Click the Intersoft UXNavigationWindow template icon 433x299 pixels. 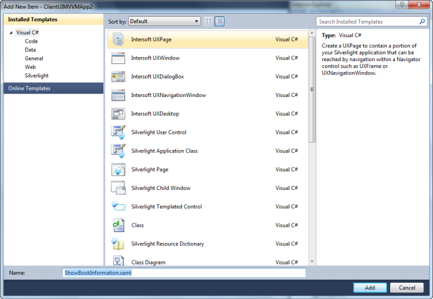[x=118, y=95]
